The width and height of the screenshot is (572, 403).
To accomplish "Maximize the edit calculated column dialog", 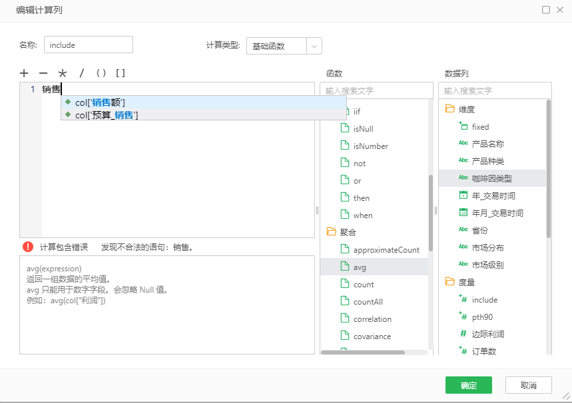I will pos(546,10).
